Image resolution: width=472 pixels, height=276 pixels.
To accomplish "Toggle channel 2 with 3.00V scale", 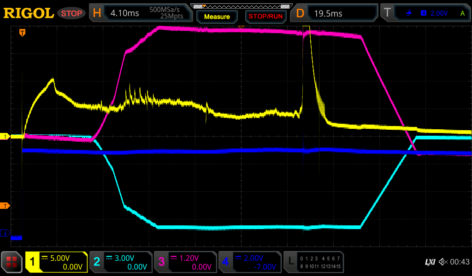I will (120, 262).
